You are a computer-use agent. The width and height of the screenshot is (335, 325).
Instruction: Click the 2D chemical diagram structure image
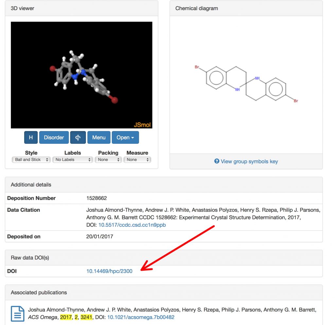point(246,83)
